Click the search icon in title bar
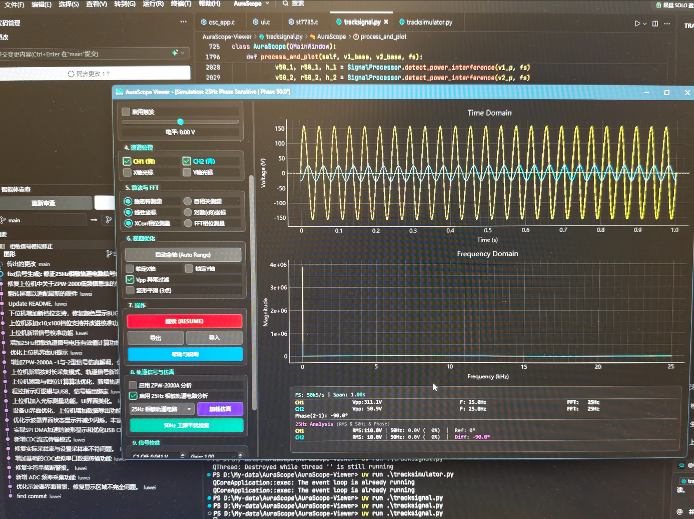Viewport: 694px width, 519px height. (285, 4)
